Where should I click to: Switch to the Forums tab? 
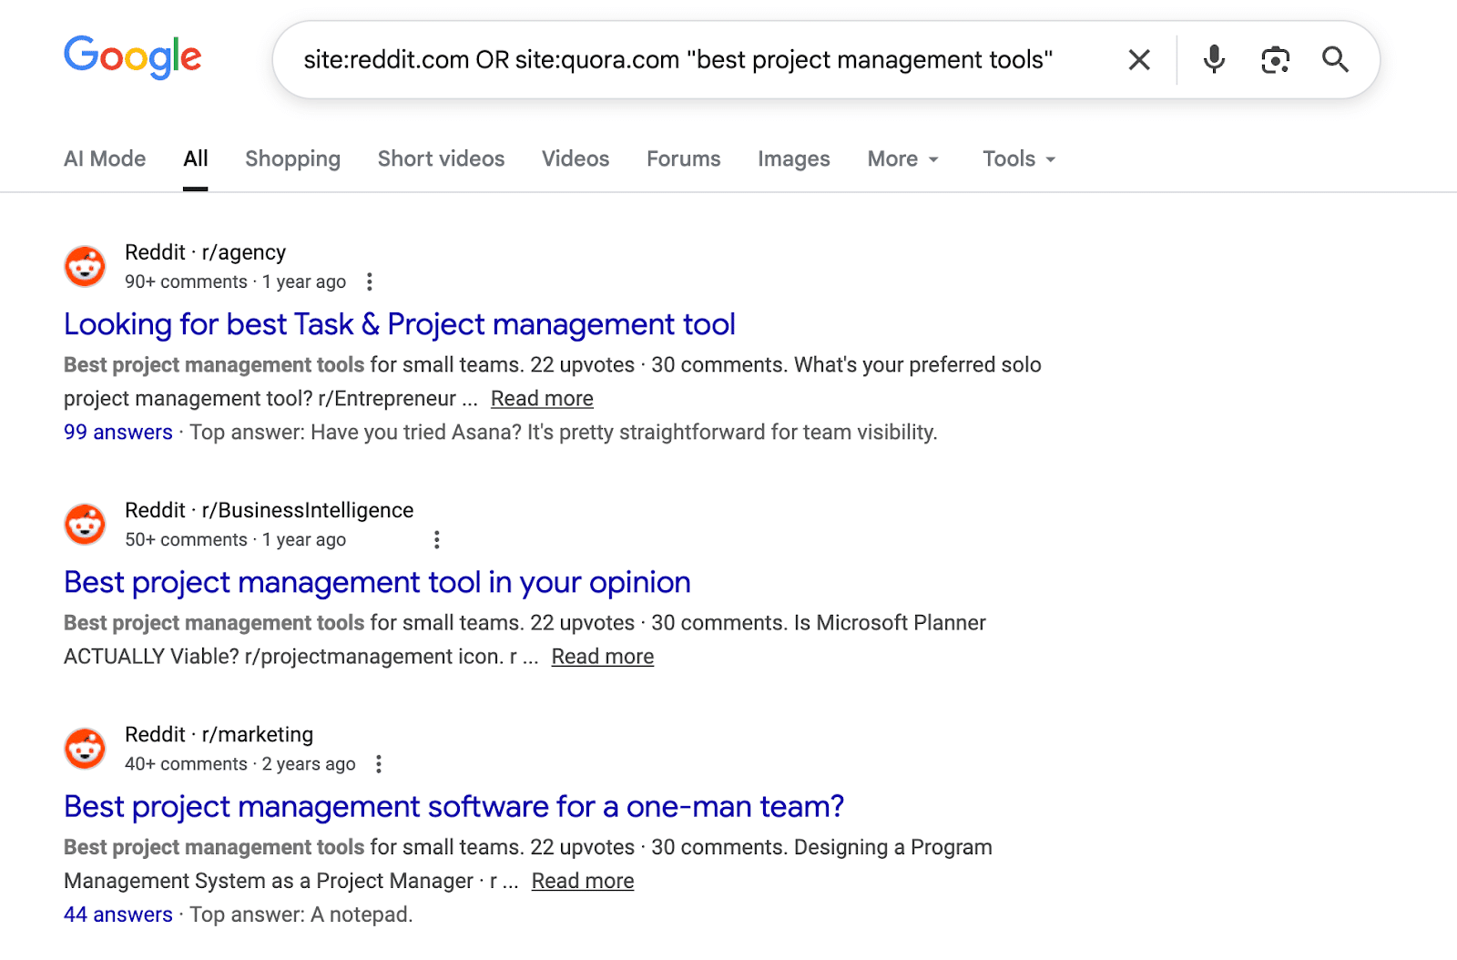pos(683,158)
